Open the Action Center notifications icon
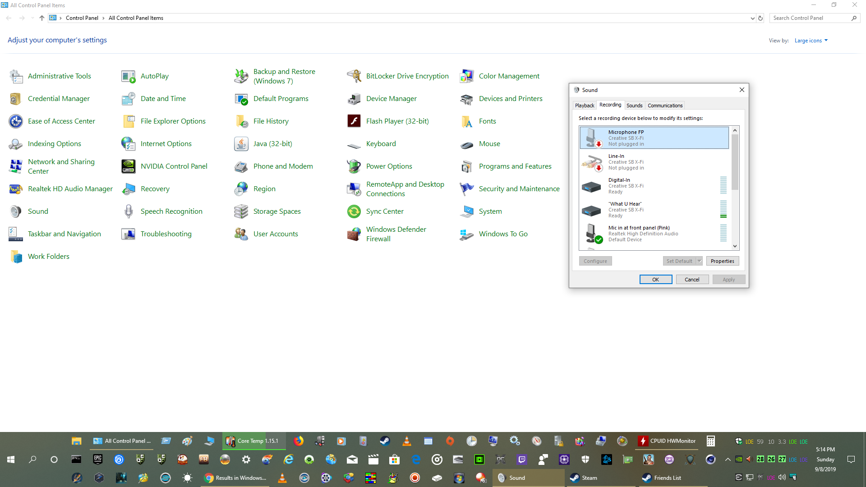This screenshot has height=487, width=866. click(851, 459)
